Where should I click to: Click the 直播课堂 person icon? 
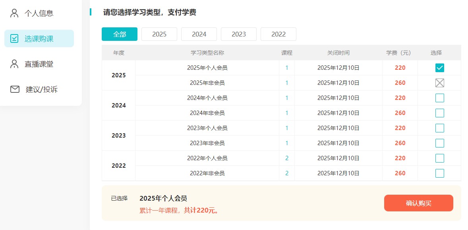(x=14, y=64)
